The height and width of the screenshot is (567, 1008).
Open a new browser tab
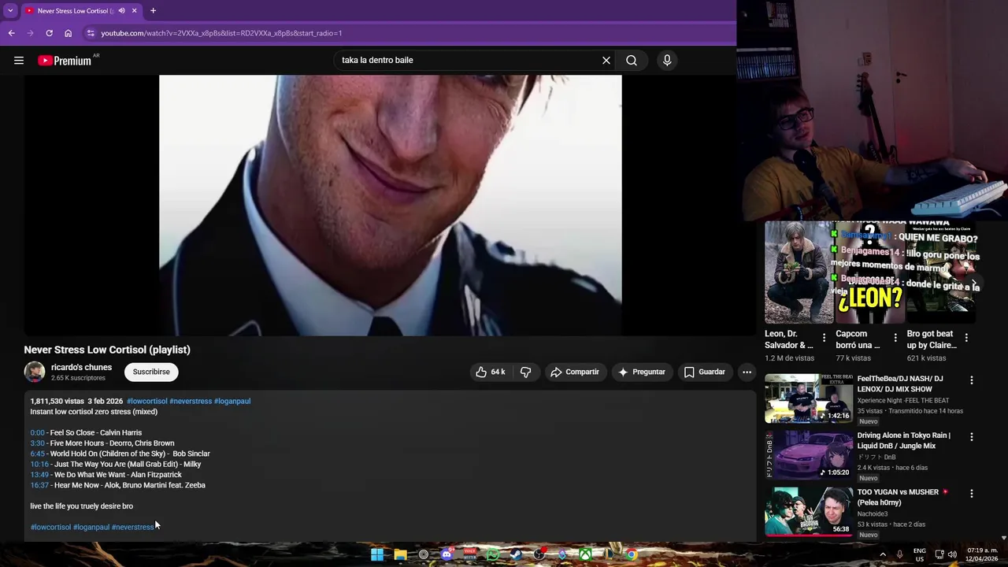click(153, 11)
